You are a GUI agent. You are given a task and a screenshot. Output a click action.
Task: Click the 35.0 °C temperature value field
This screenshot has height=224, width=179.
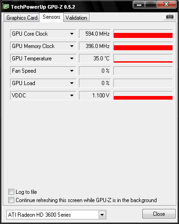[95, 59]
